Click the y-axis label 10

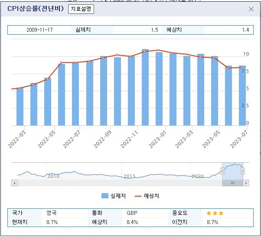point(246,54)
